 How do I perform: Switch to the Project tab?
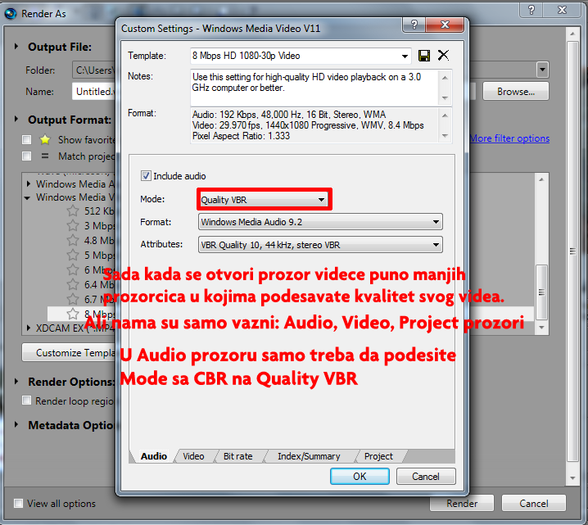(378, 456)
